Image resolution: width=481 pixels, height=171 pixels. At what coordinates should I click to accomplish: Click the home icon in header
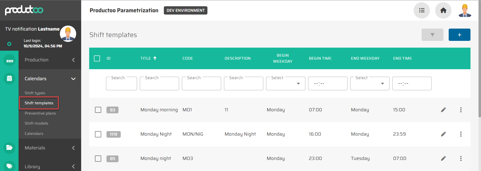coord(443,11)
